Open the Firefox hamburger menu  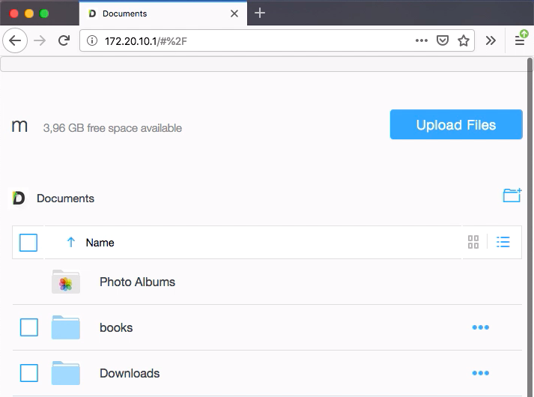[520, 40]
